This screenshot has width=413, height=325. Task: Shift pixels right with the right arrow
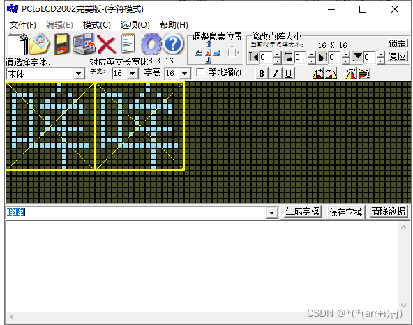(217, 53)
